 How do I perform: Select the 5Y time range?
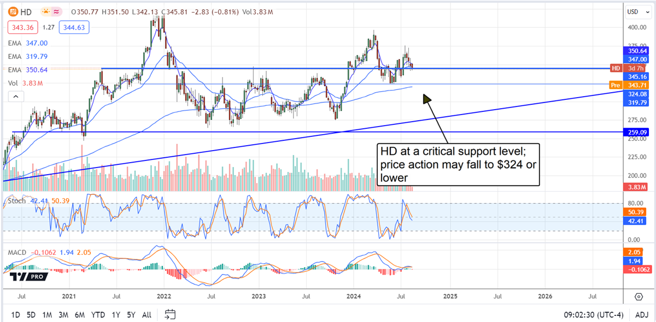pyautogui.click(x=131, y=315)
